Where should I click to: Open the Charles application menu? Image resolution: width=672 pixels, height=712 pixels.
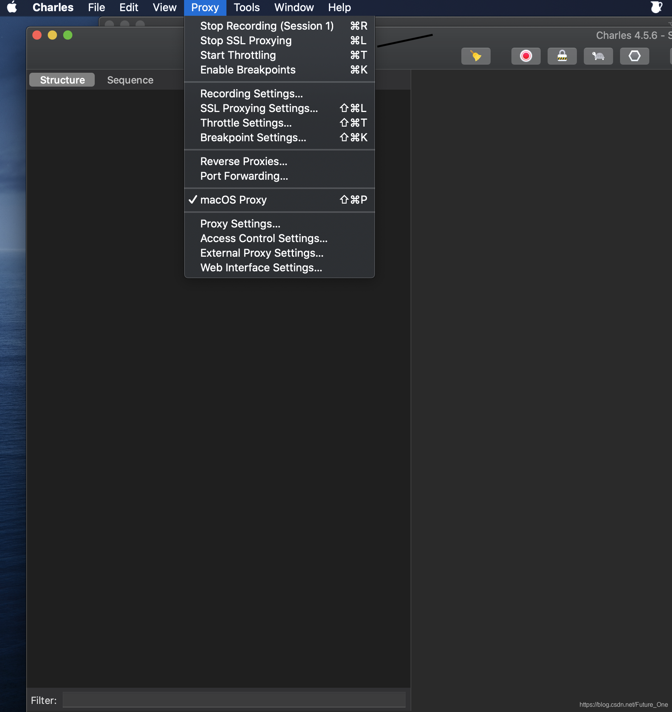(x=53, y=7)
